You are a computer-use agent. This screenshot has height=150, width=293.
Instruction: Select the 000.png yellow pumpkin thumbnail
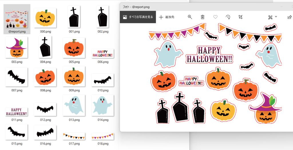click(x=45, y=17)
